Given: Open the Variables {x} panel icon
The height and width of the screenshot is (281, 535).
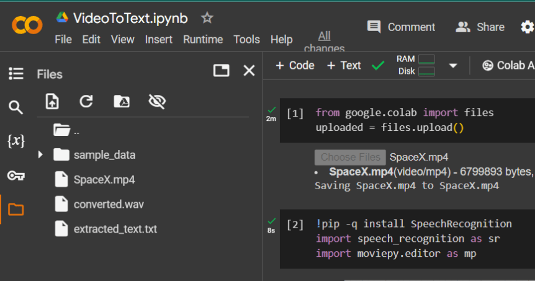Looking at the screenshot, I should coord(16,141).
